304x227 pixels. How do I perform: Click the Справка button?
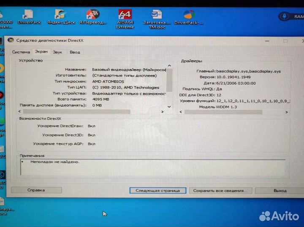pos(36,190)
